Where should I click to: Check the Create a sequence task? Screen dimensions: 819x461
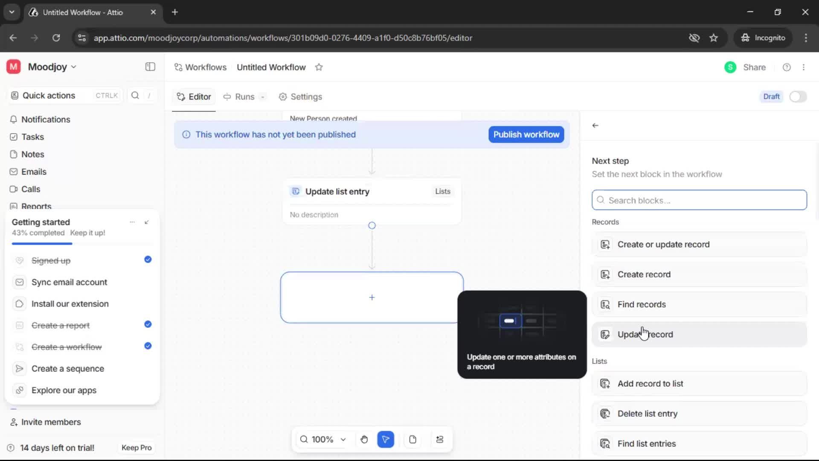(x=68, y=368)
